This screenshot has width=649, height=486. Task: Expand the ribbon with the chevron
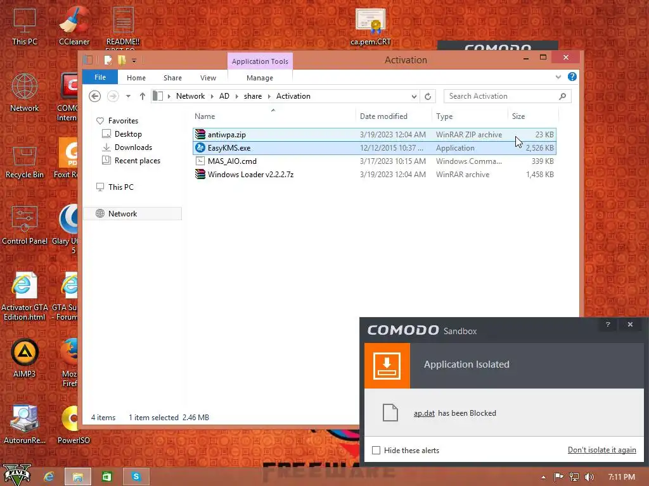tap(558, 77)
